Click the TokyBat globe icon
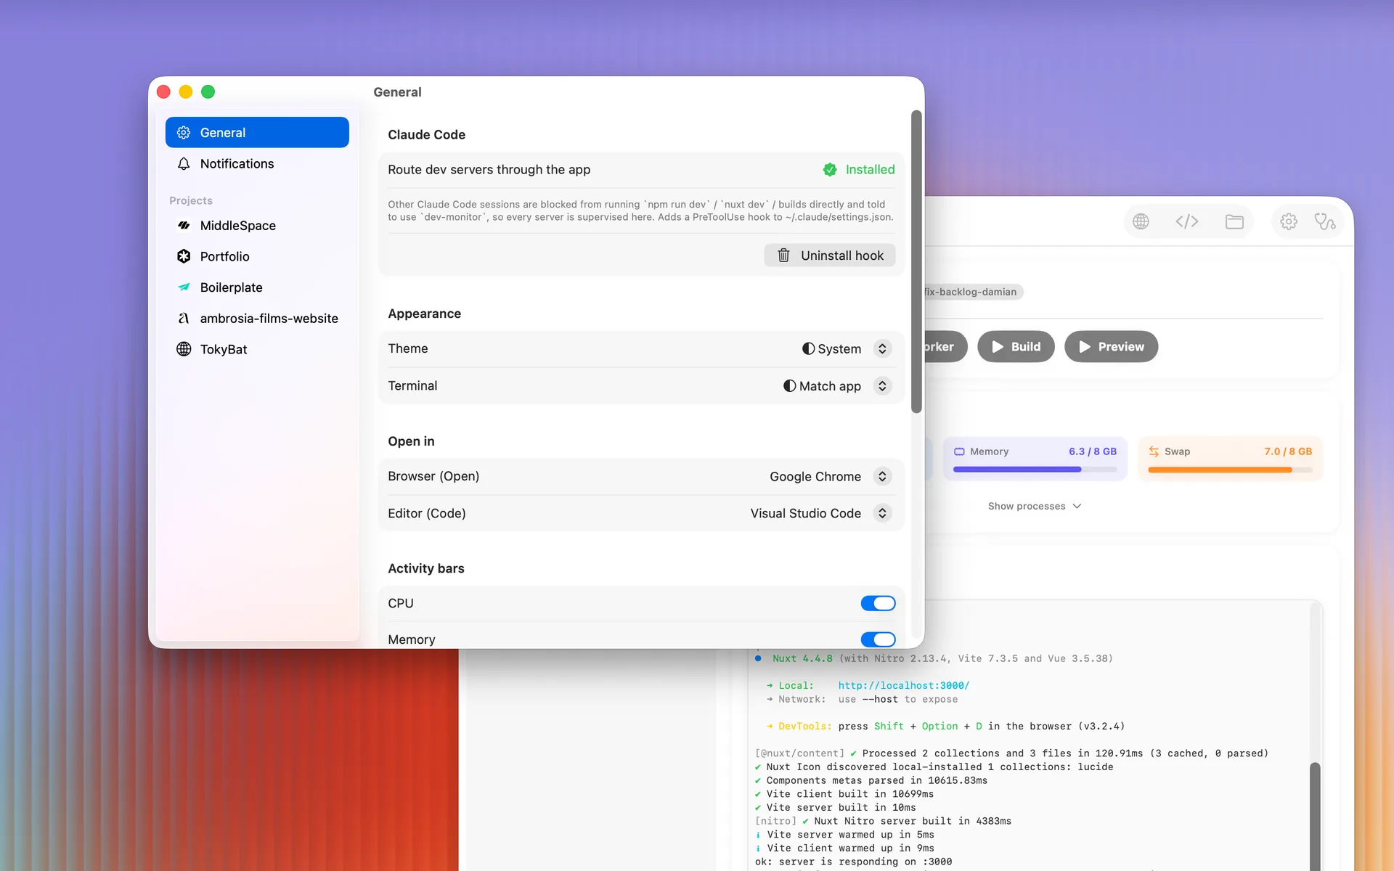1394x871 pixels. tap(184, 349)
